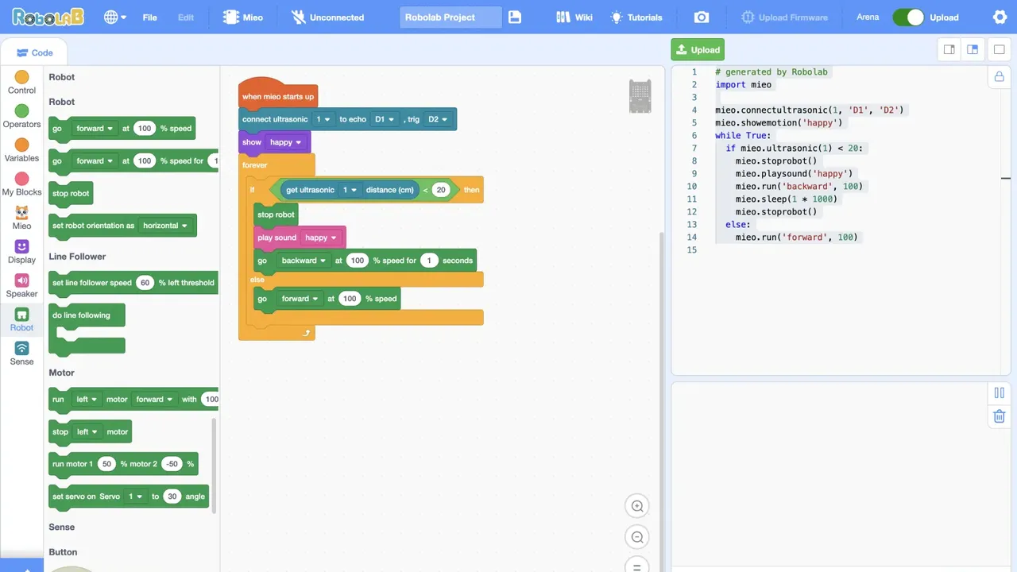1017x572 pixels.
Task: Click the Mieo device thumbnail icon
Action: click(640, 96)
